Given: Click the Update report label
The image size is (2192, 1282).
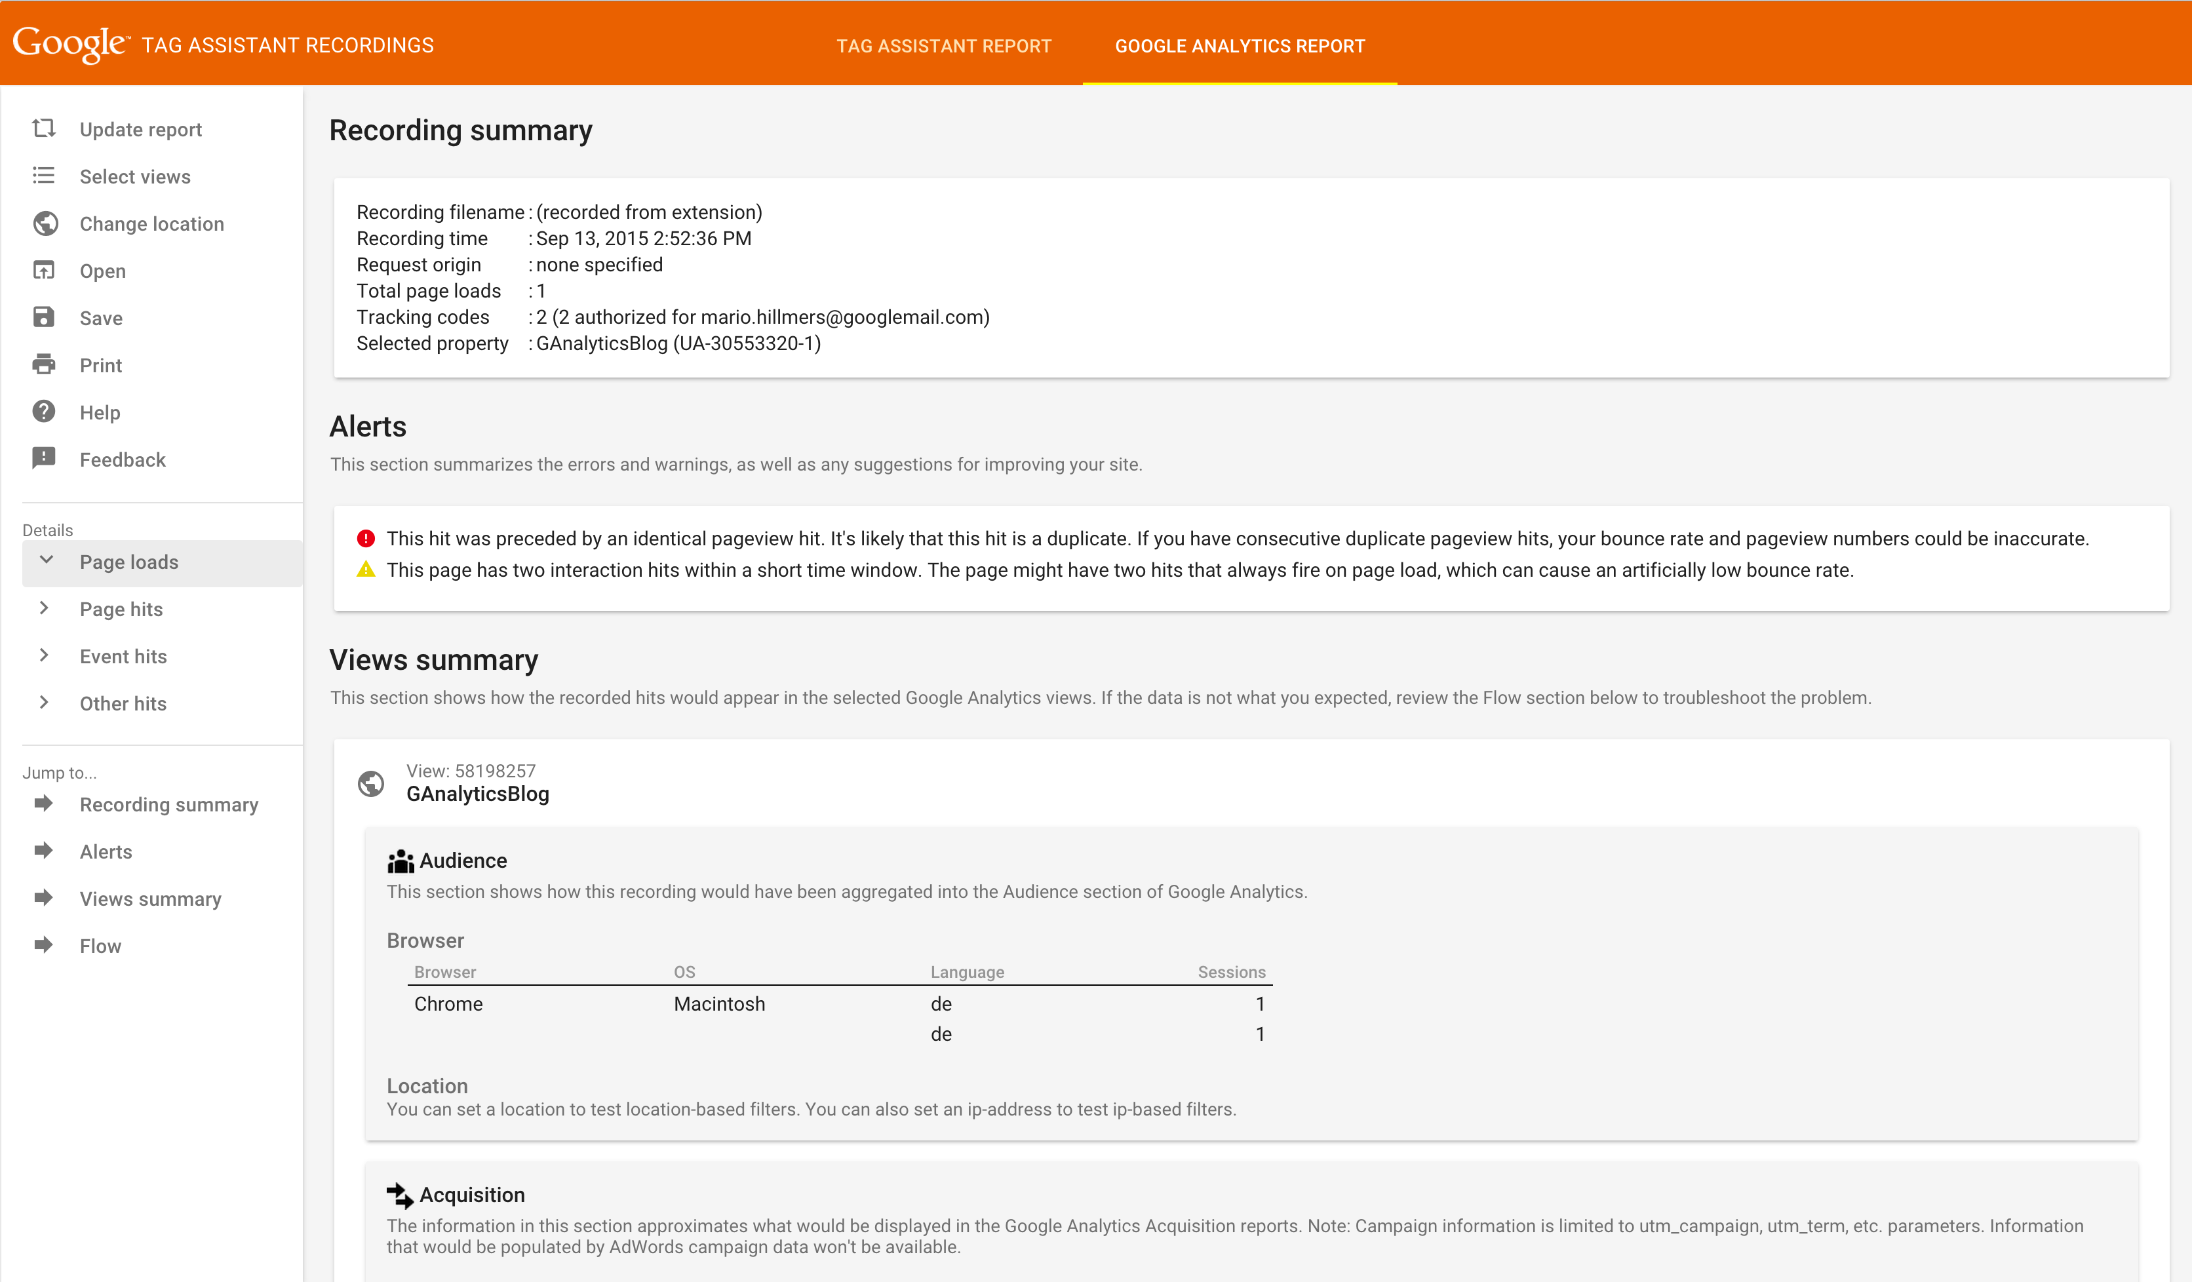Looking at the screenshot, I should pyautogui.click(x=141, y=130).
